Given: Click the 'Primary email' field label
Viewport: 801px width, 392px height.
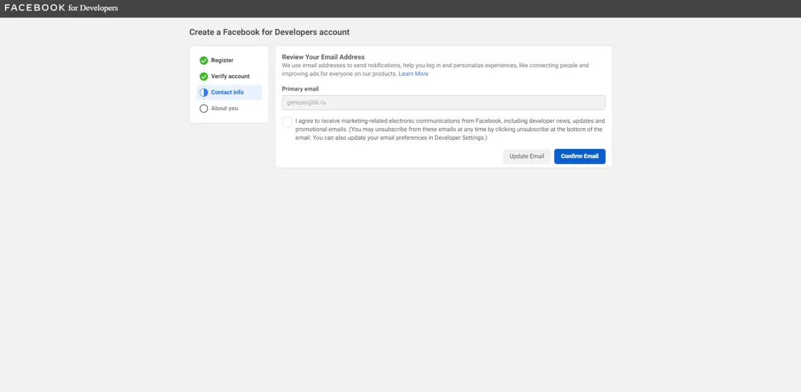Looking at the screenshot, I should pos(300,89).
